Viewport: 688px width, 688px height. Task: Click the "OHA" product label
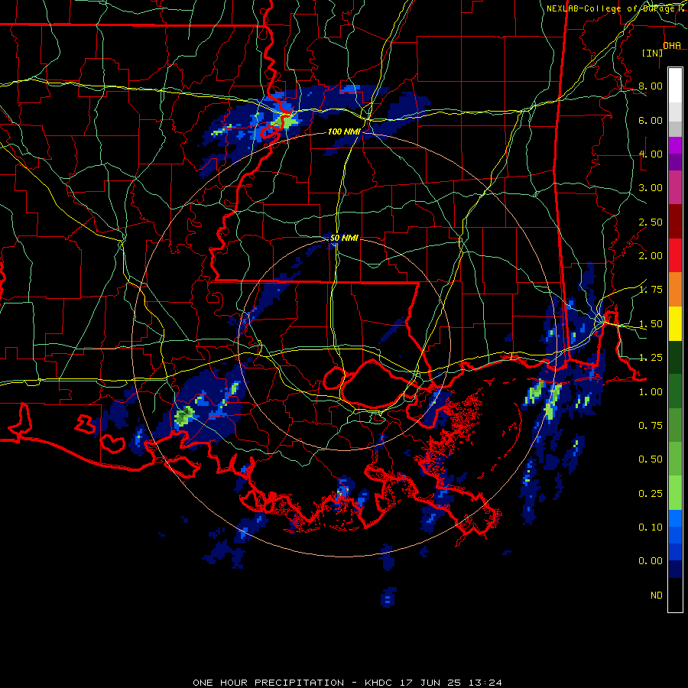pos(672,45)
